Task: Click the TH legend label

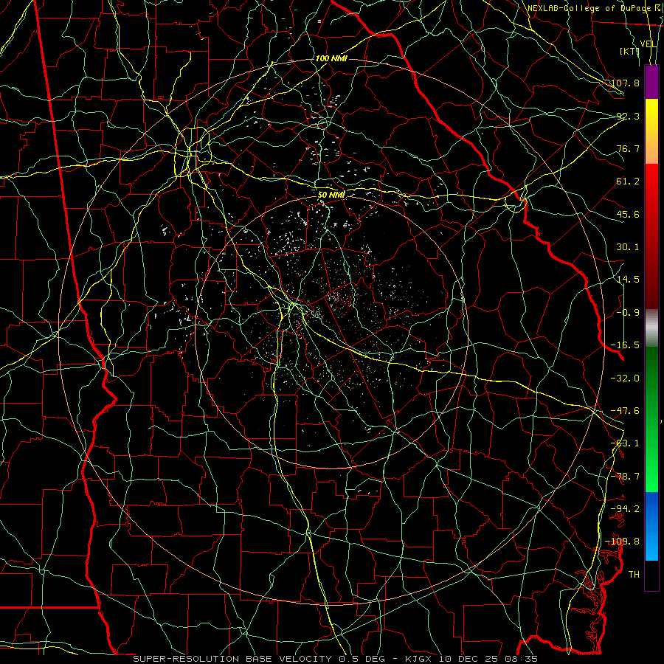Action: tap(634, 575)
